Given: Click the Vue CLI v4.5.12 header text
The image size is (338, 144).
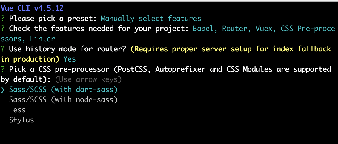Looking at the screenshot, I should (x=32, y=8).
